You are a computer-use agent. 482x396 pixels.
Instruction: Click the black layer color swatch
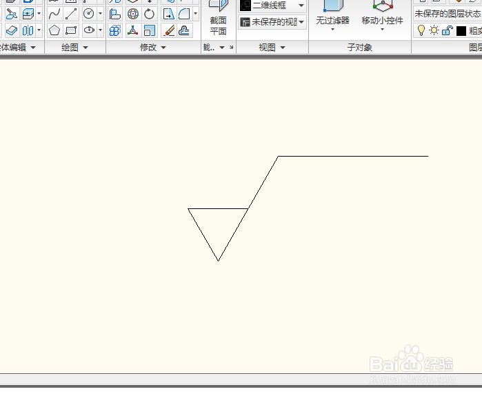[461, 31]
